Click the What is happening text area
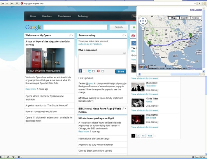Image resolution: width=207 pixels, height=159 pixels. pos(102,62)
